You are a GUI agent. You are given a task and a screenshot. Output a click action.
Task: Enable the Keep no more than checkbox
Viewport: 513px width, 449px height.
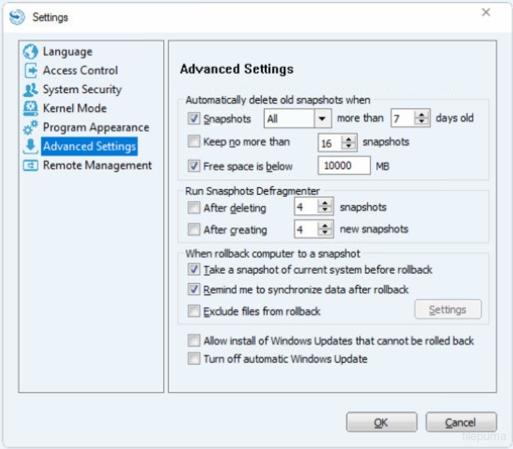[x=193, y=142]
